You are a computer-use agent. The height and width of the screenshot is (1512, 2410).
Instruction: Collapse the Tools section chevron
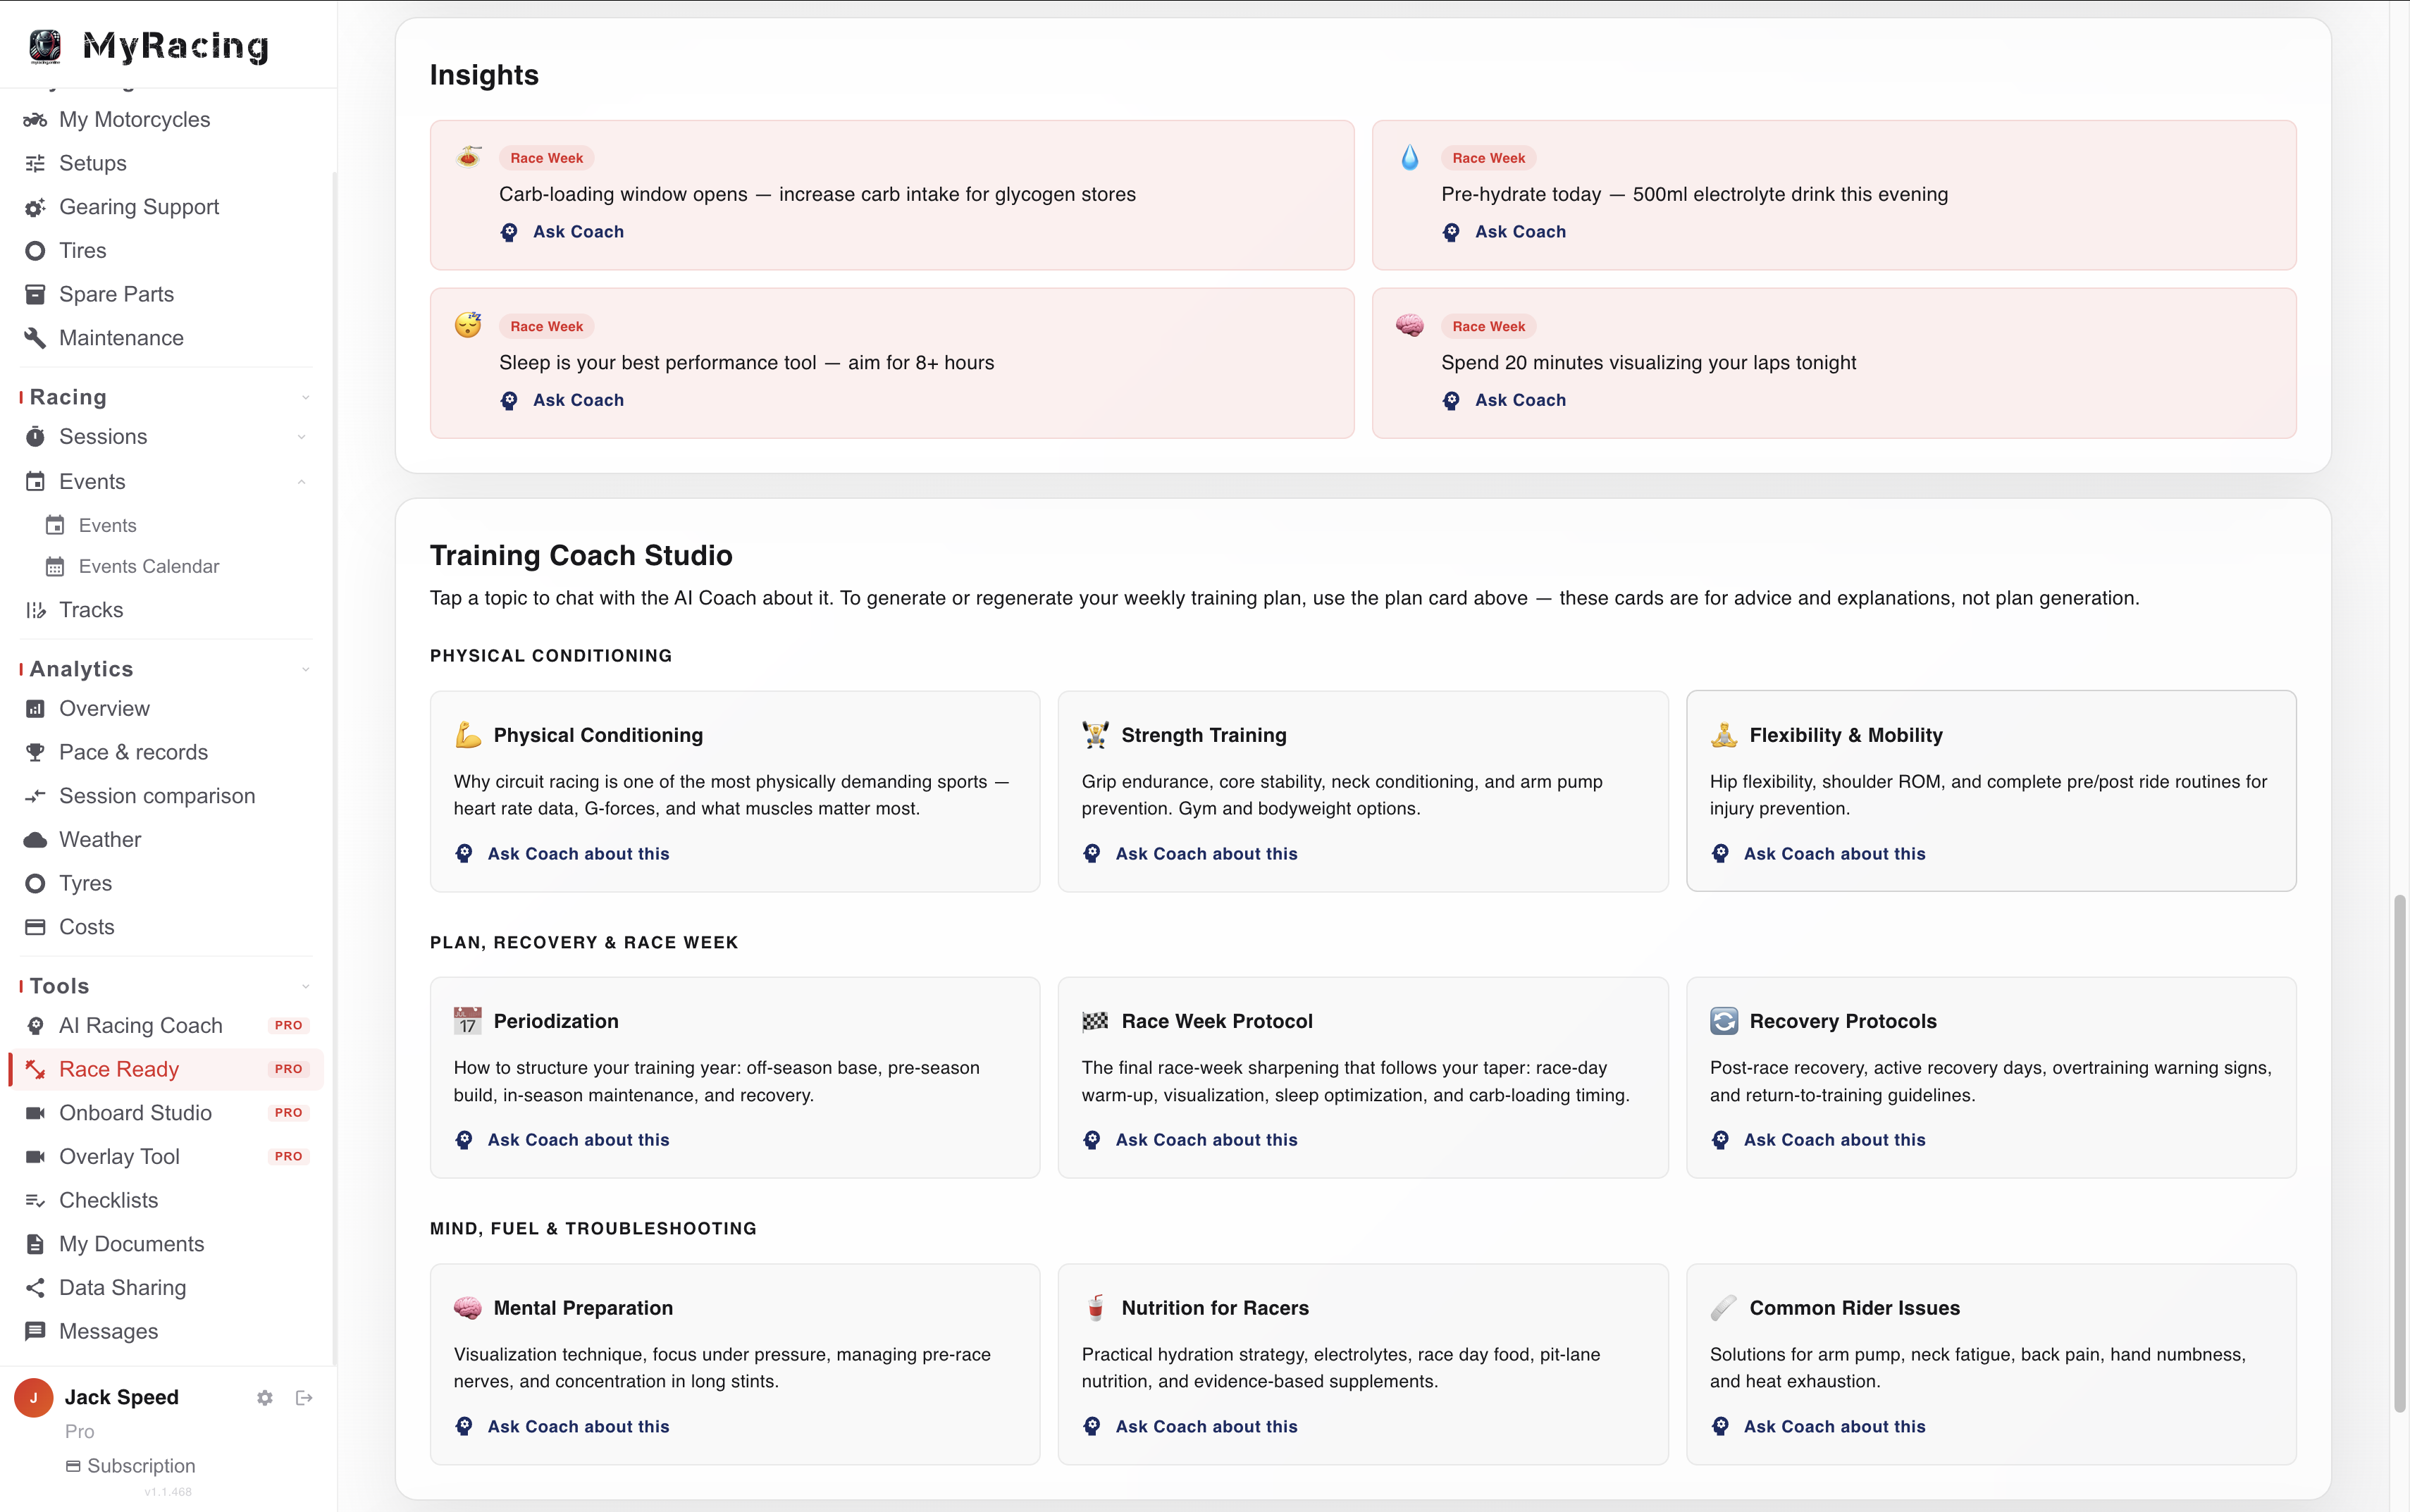pos(305,986)
